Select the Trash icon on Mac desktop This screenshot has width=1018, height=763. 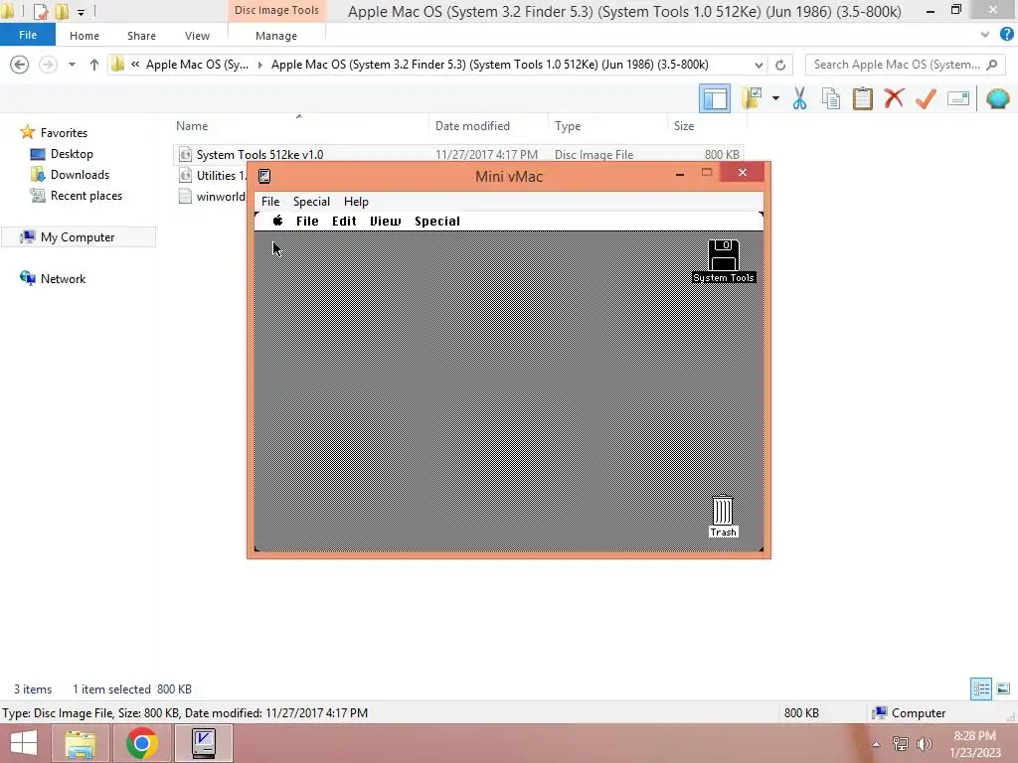pos(723,517)
